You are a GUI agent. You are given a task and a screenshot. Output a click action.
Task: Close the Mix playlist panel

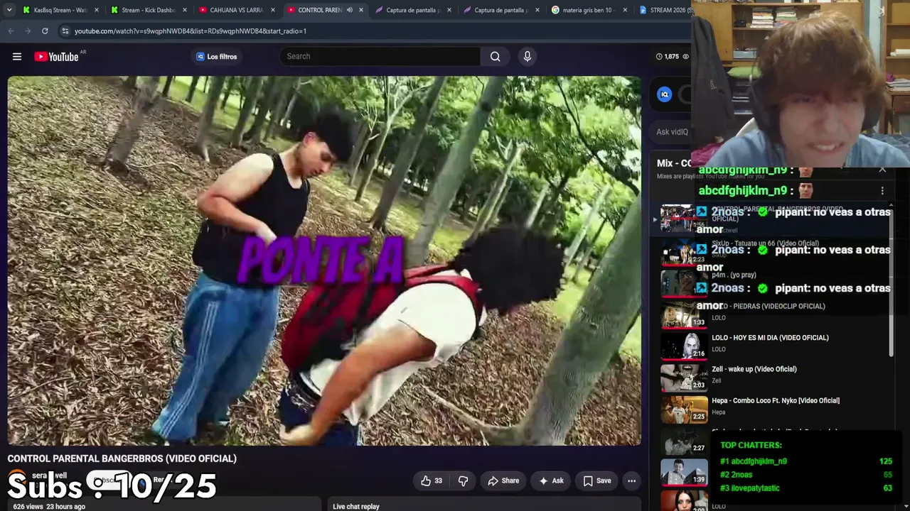click(x=882, y=169)
